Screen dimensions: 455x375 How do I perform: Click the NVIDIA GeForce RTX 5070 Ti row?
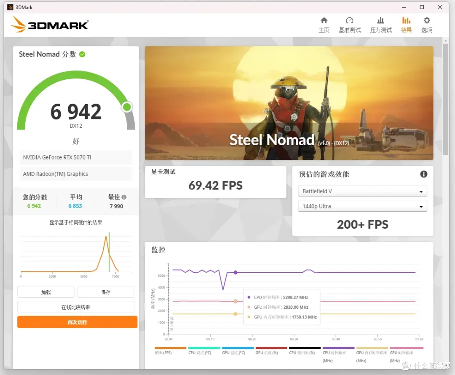(76, 157)
